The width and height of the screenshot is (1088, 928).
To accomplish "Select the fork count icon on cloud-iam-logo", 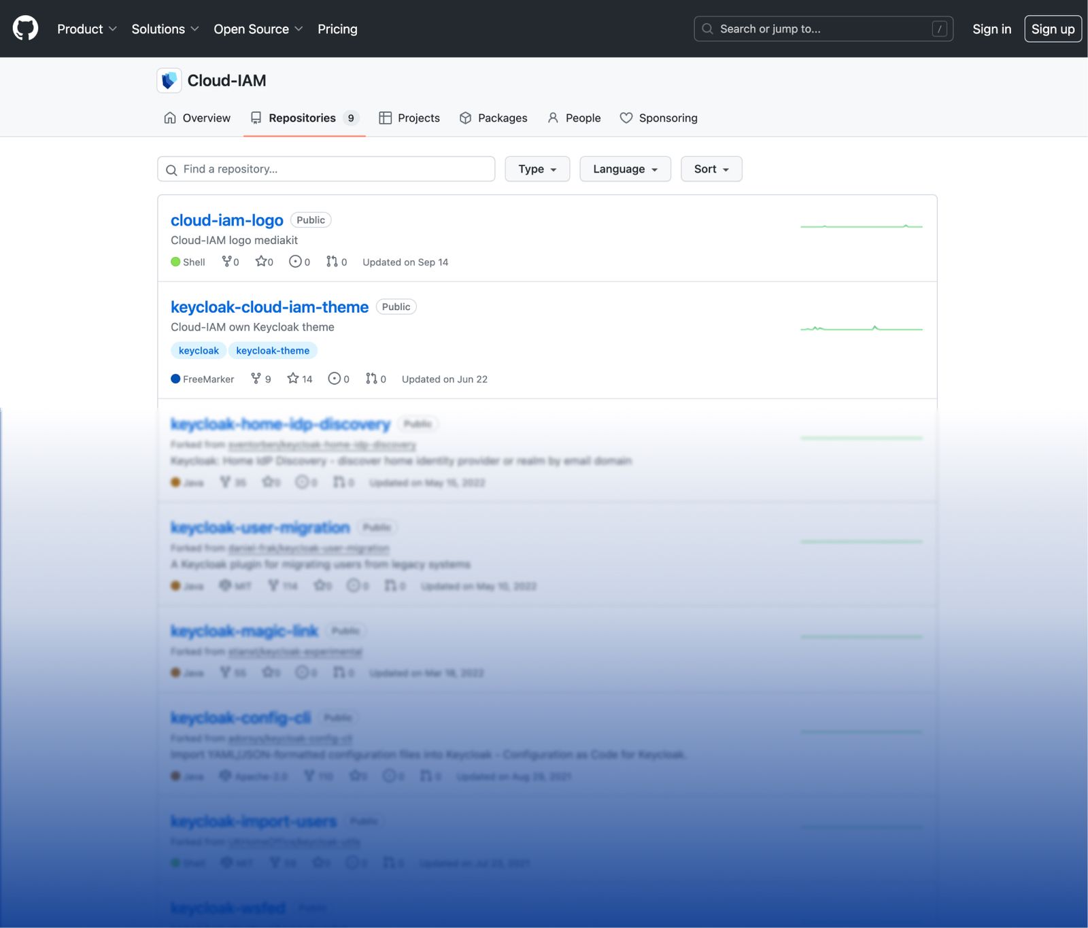I will [226, 261].
